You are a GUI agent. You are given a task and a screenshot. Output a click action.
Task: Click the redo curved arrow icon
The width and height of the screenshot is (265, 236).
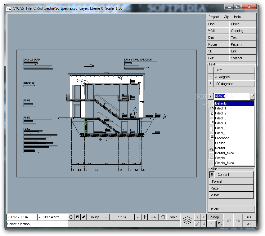coord(238,220)
